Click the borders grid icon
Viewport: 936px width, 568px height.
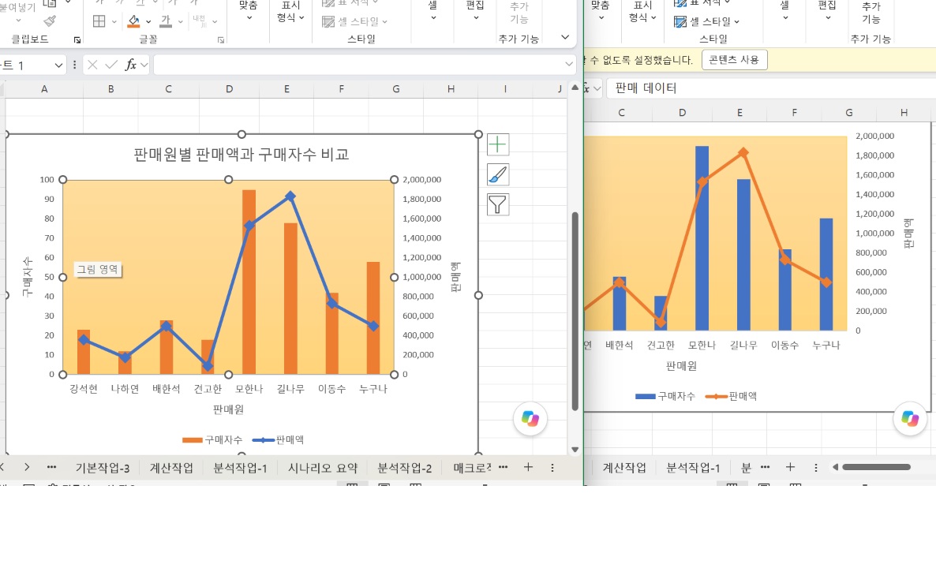click(x=99, y=21)
